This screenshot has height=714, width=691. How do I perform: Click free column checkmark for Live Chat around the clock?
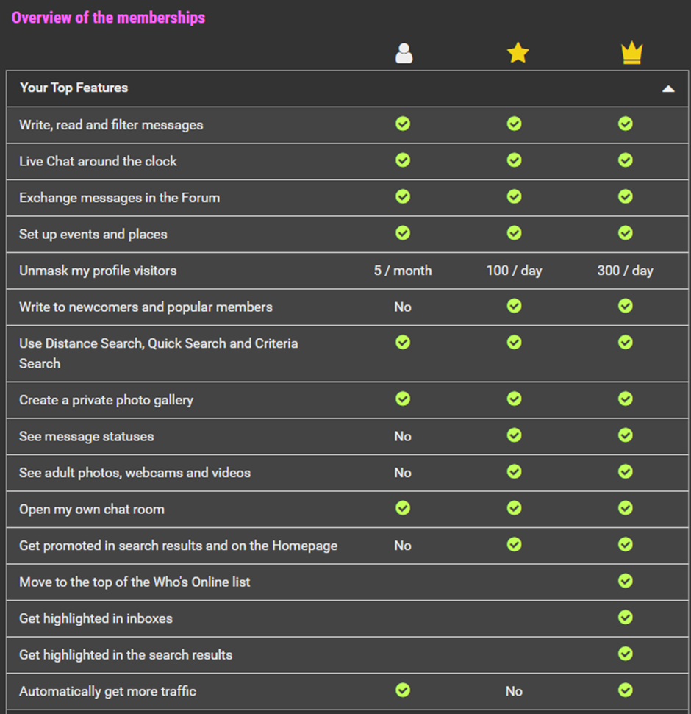pyautogui.click(x=403, y=160)
